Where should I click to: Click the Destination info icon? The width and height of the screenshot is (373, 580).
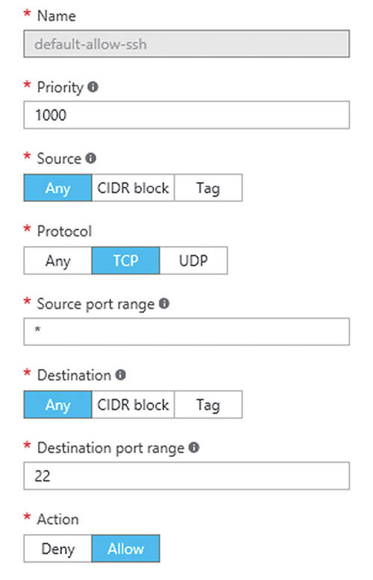121,375
